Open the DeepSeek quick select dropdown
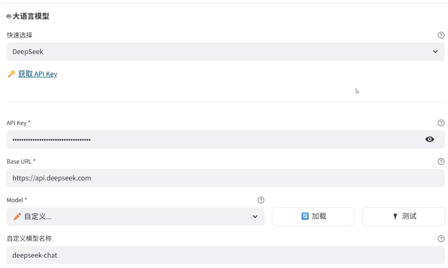 pos(226,52)
